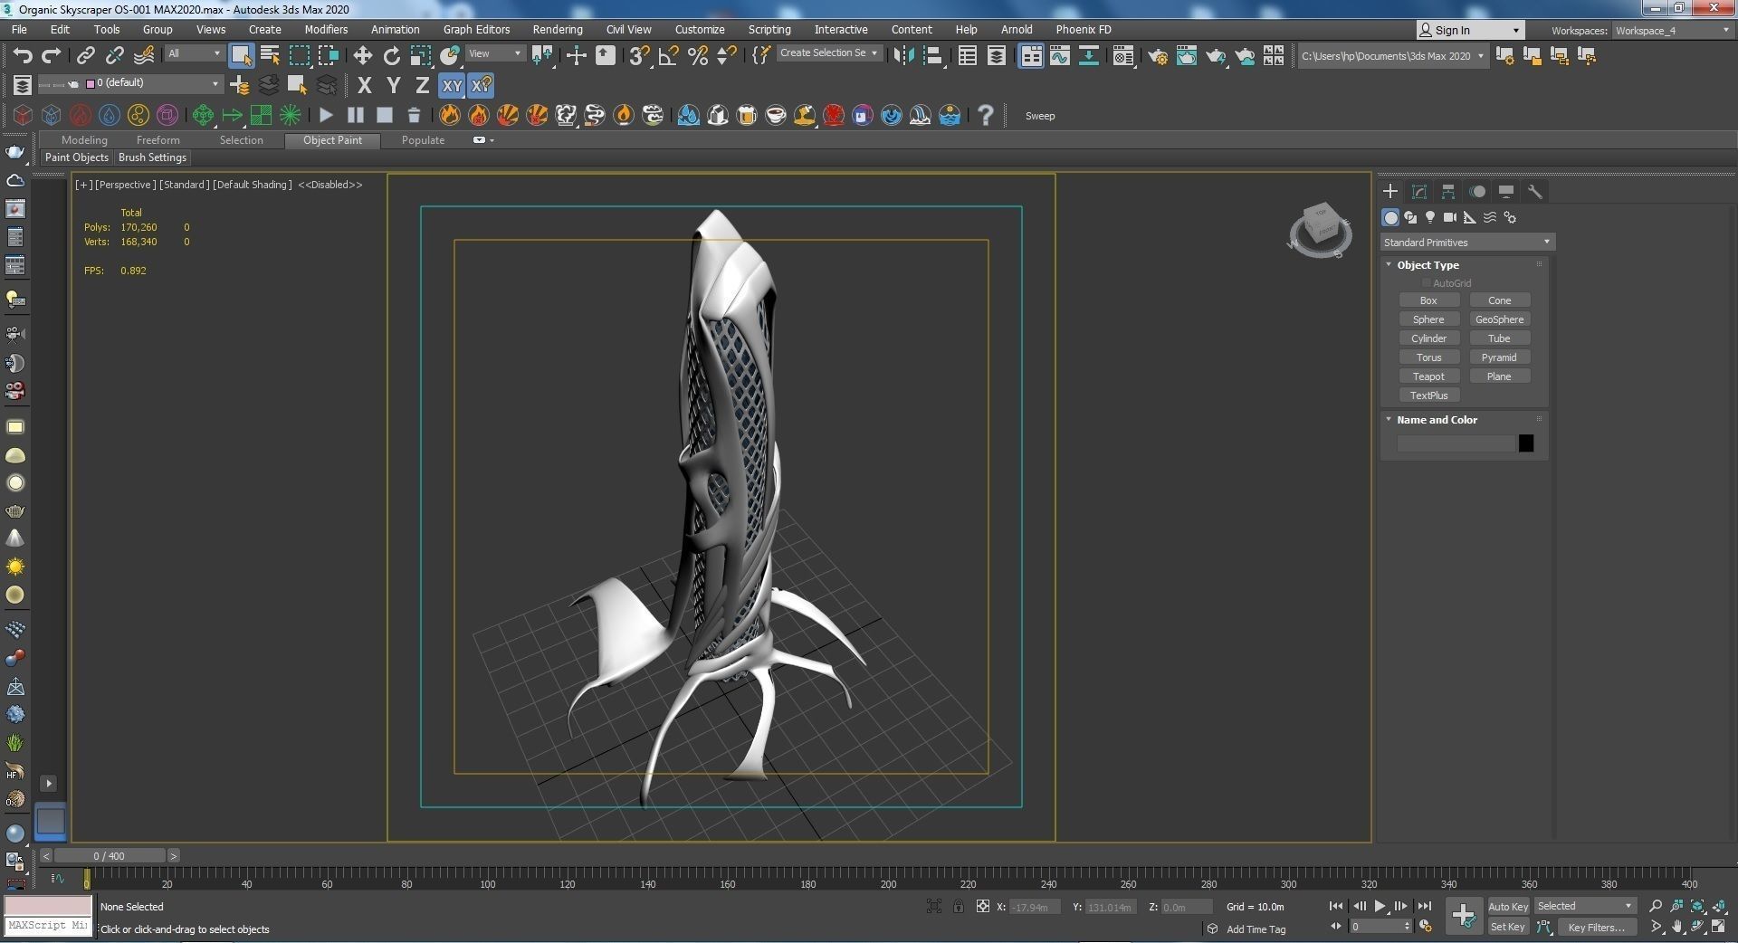Open the Utilities wrench panel icon

point(1535,192)
